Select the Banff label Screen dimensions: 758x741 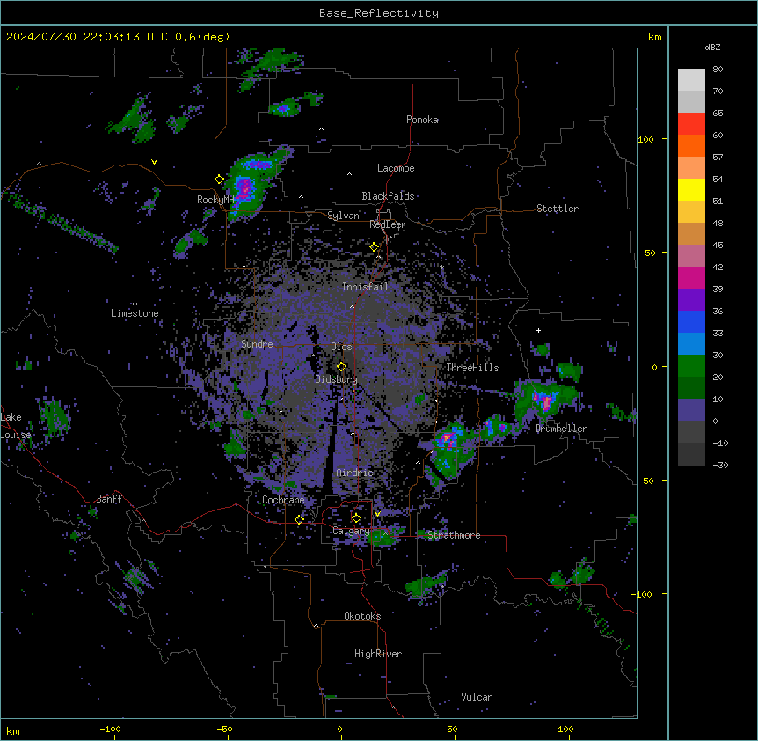click(x=109, y=499)
